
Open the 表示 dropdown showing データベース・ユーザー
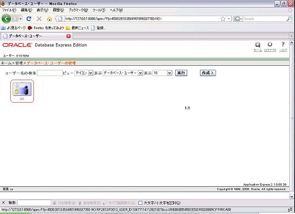point(123,73)
